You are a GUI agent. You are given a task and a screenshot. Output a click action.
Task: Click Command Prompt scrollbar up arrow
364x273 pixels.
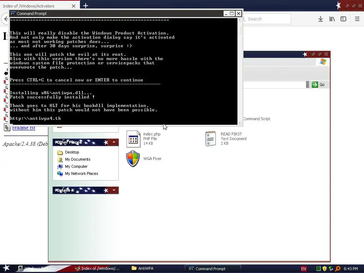click(x=239, y=20)
